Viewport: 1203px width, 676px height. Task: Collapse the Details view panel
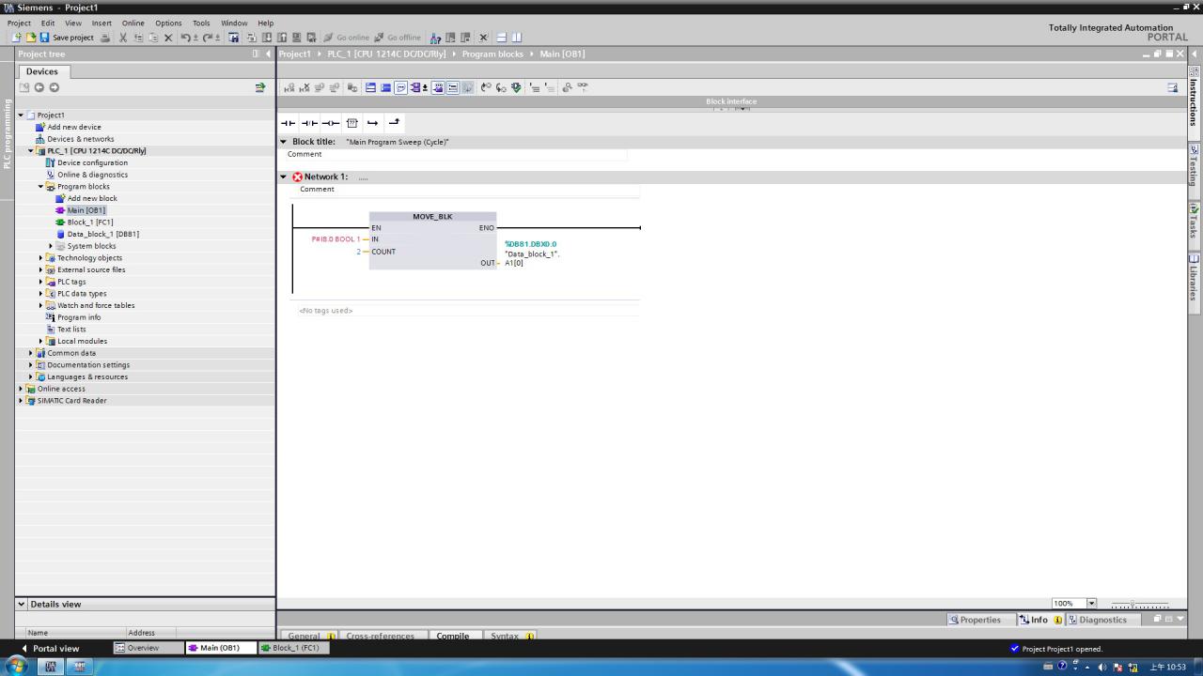[22, 604]
